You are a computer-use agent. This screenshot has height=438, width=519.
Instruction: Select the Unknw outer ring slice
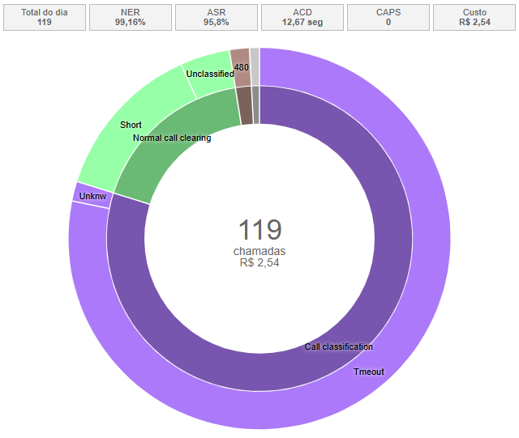[x=92, y=195]
